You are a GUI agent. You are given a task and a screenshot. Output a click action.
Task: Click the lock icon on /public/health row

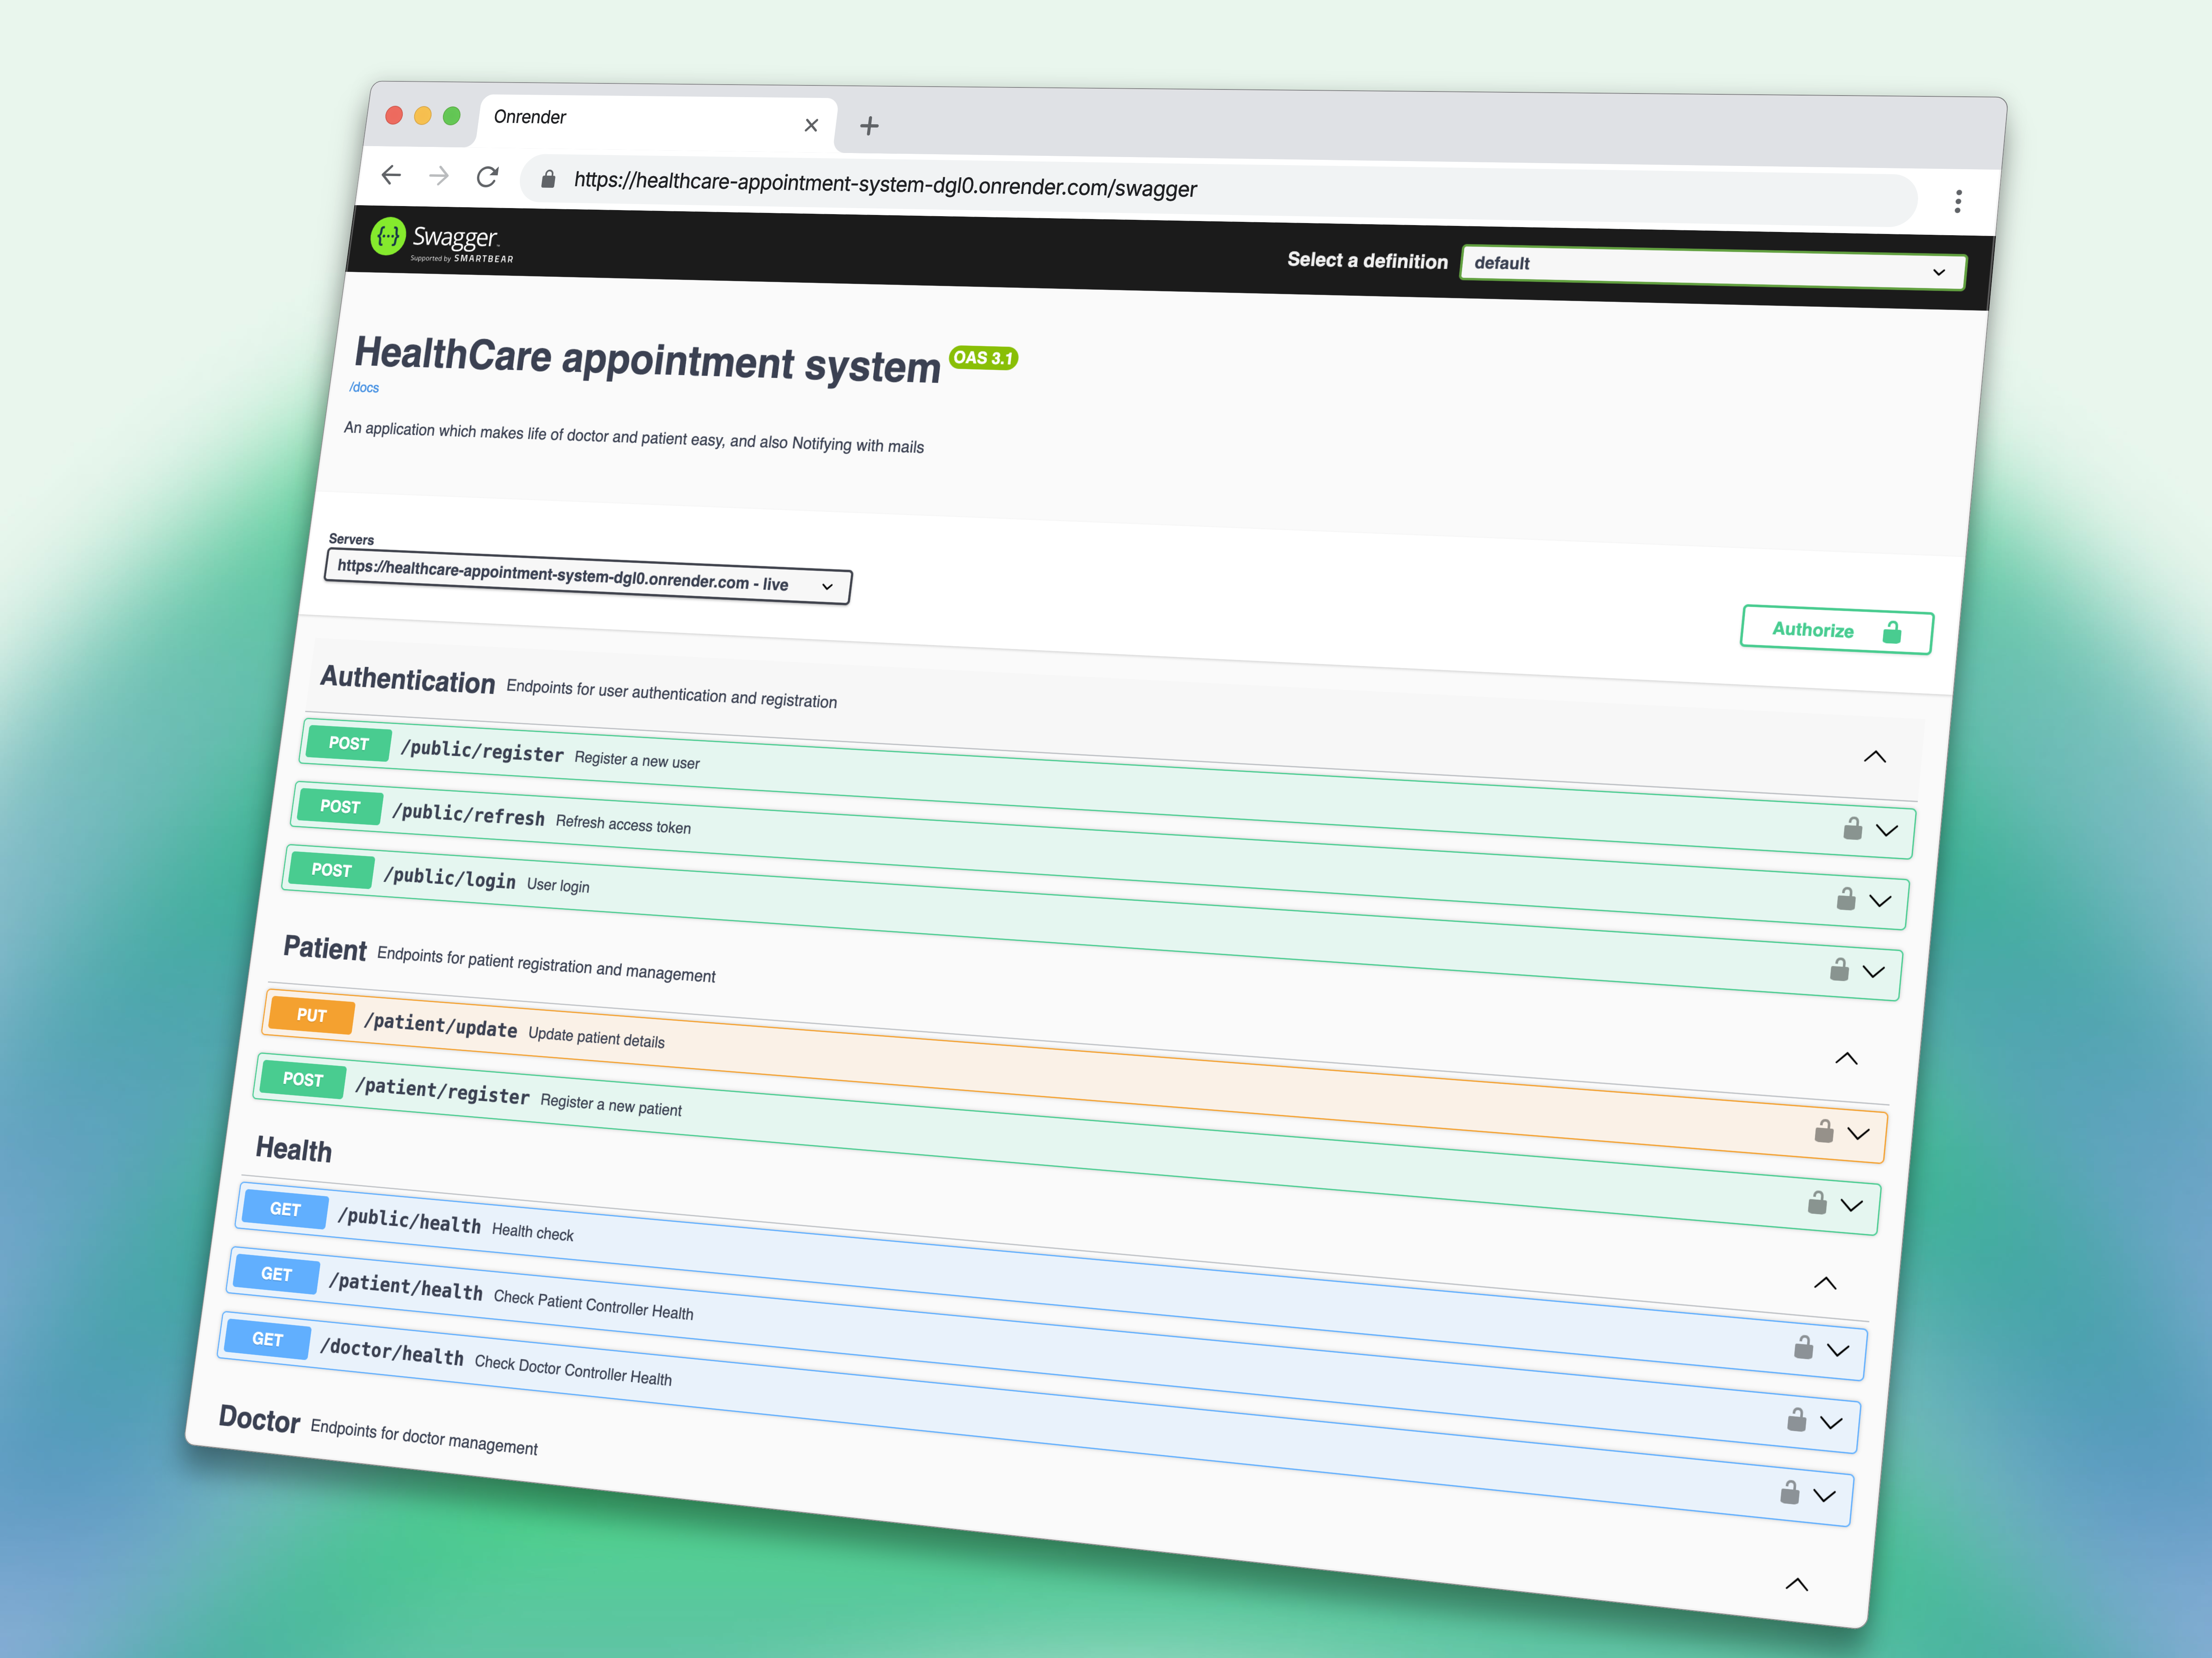click(x=1803, y=1347)
